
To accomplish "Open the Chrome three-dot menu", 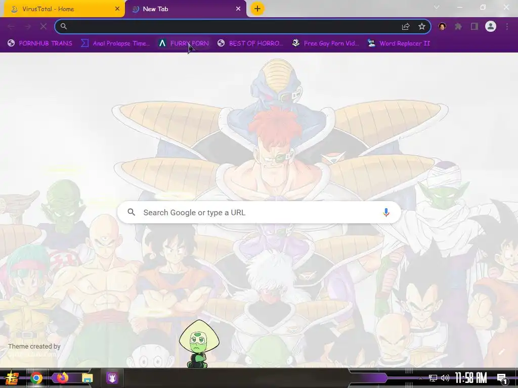I will tap(507, 26).
